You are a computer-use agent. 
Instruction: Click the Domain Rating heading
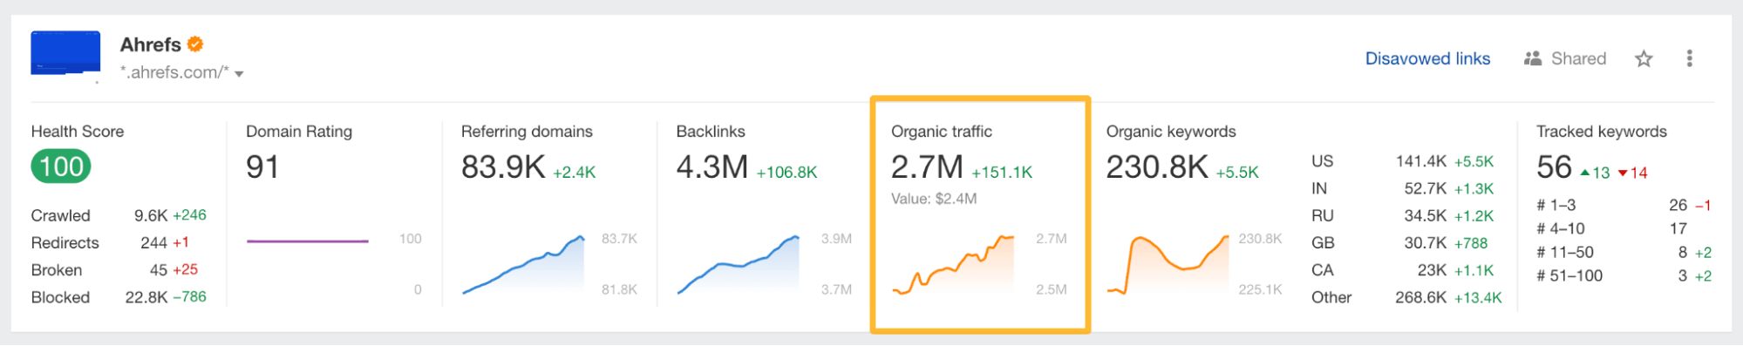click(299, 132)
